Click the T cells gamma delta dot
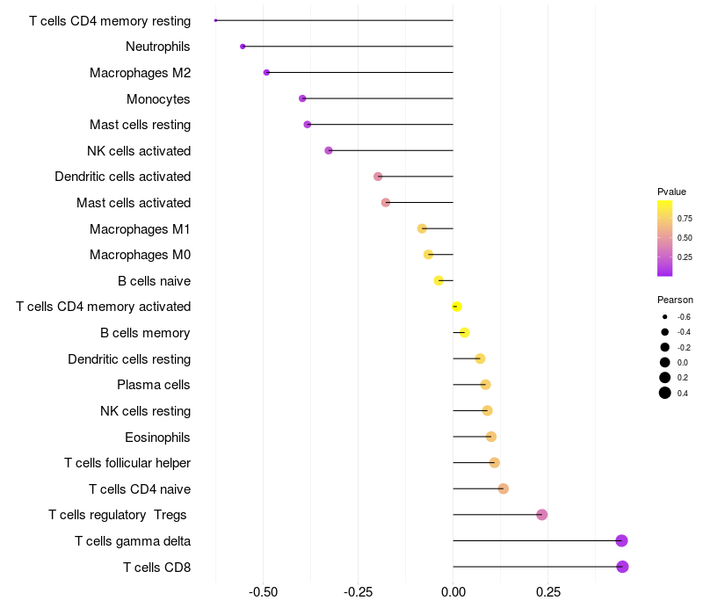The width and height of the screenshot is (703, 615). [x=621, y=540]
